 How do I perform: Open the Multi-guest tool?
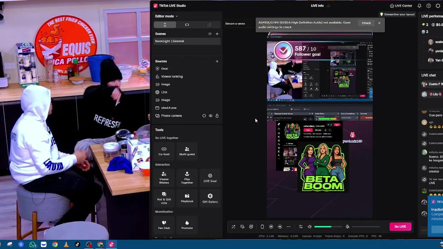click(x=187, y=151)
